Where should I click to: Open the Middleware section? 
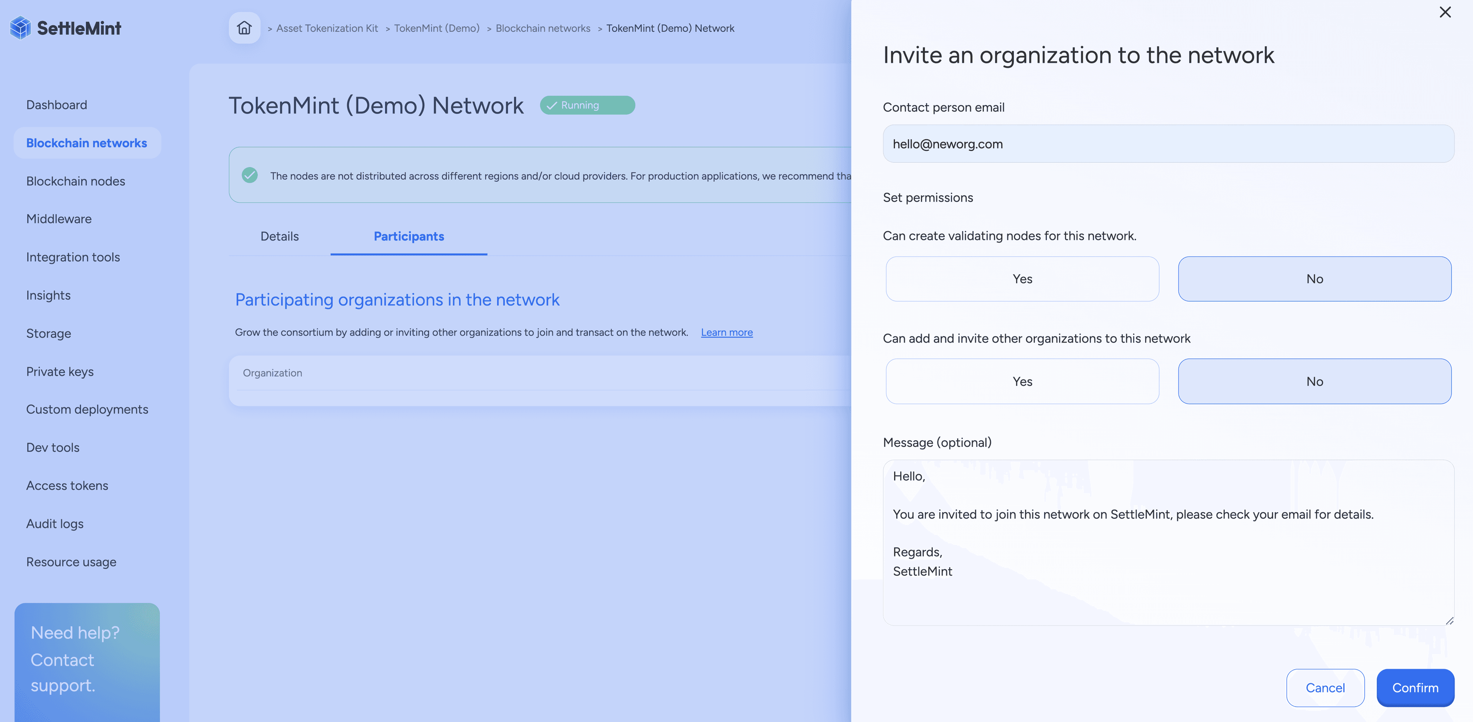pyautogui.click(x=59, y=219)
